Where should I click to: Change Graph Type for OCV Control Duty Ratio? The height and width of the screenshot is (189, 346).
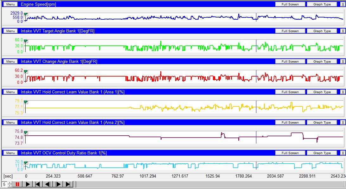tap(322, 153)
